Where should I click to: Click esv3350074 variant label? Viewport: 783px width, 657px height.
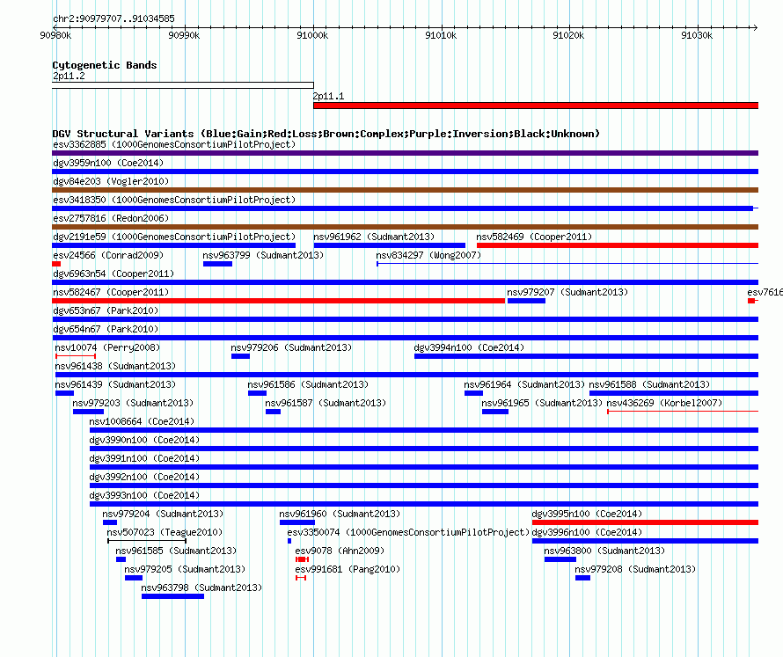pos(408,532)
